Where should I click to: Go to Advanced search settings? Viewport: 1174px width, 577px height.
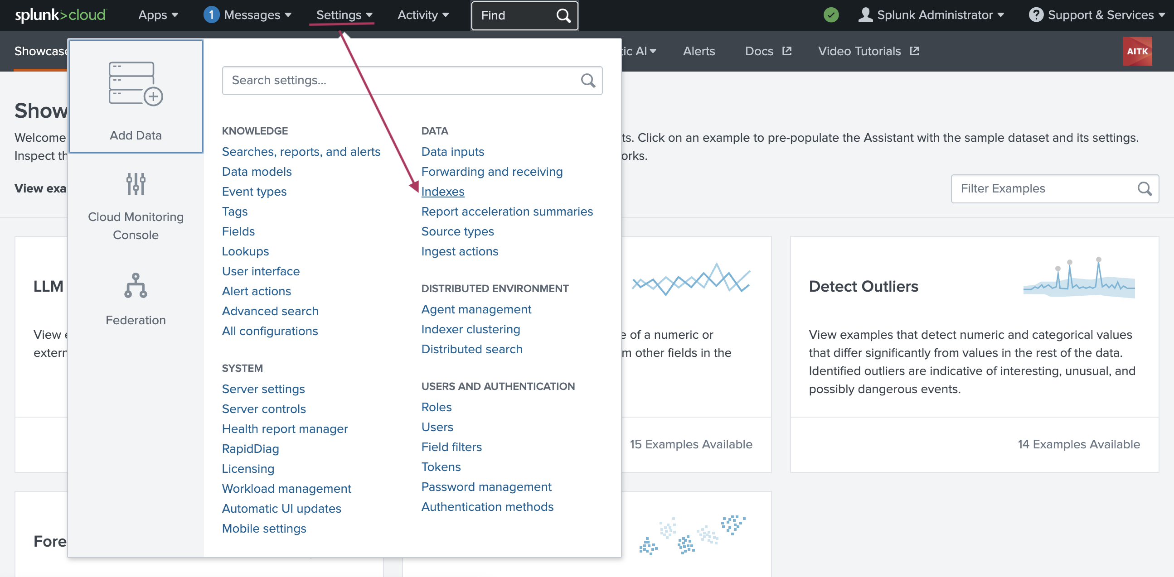270,311
